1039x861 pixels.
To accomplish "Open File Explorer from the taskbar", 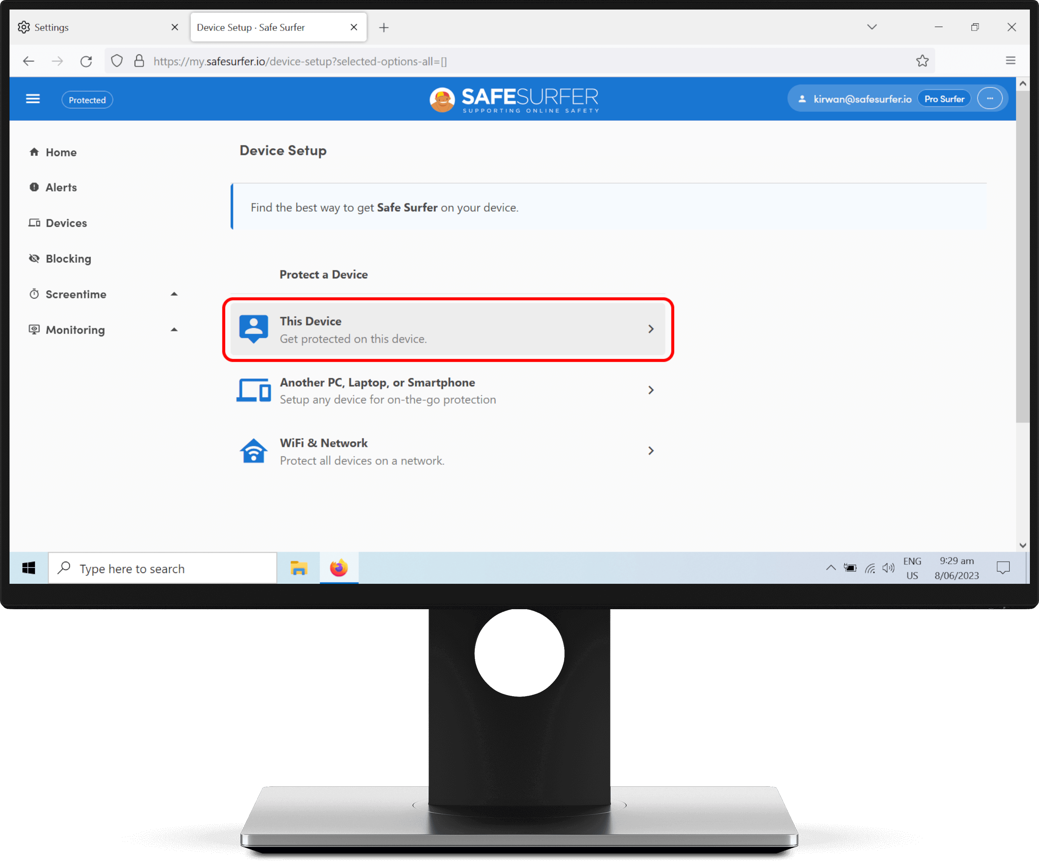I will click(299, 568).
